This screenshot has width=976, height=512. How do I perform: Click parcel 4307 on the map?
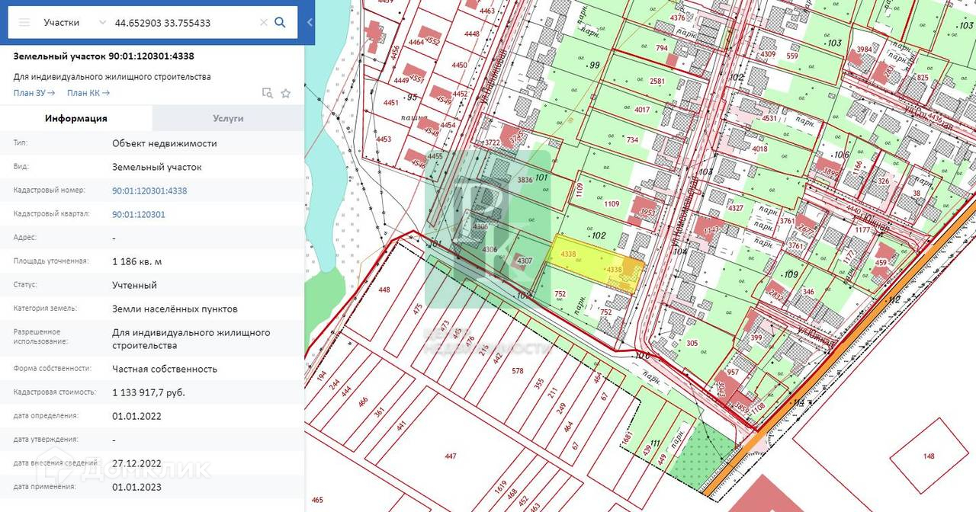click(x=525, y=261)
